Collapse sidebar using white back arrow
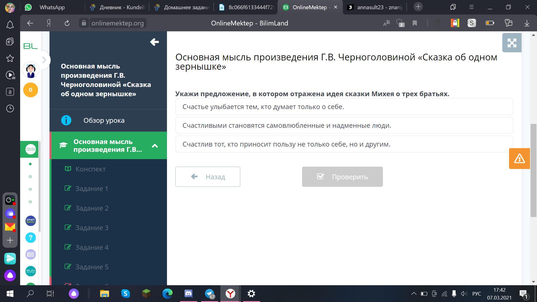The image size is (537, 302). point(154,42)
